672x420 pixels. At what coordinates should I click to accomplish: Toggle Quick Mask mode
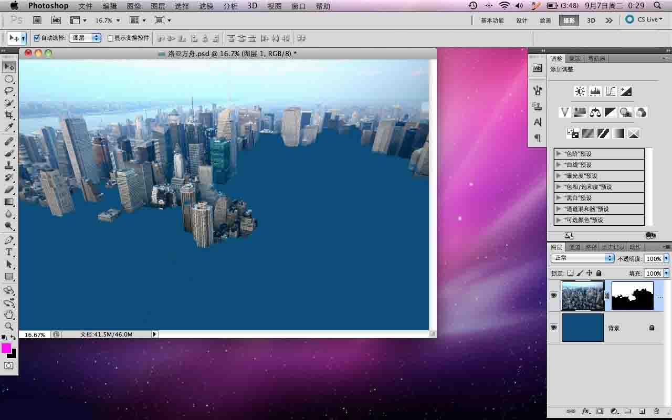(9, 365)
